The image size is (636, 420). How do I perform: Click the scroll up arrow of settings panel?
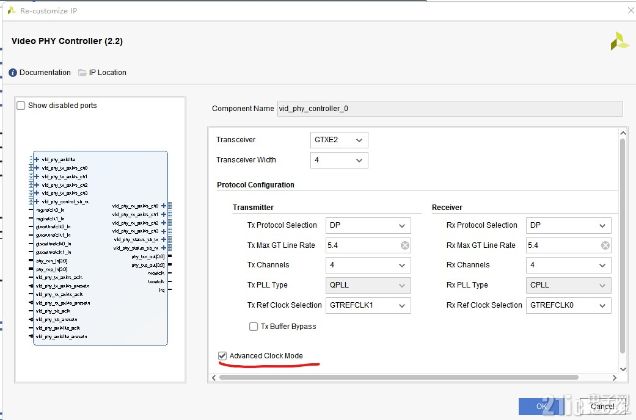(x=623, y=133)
